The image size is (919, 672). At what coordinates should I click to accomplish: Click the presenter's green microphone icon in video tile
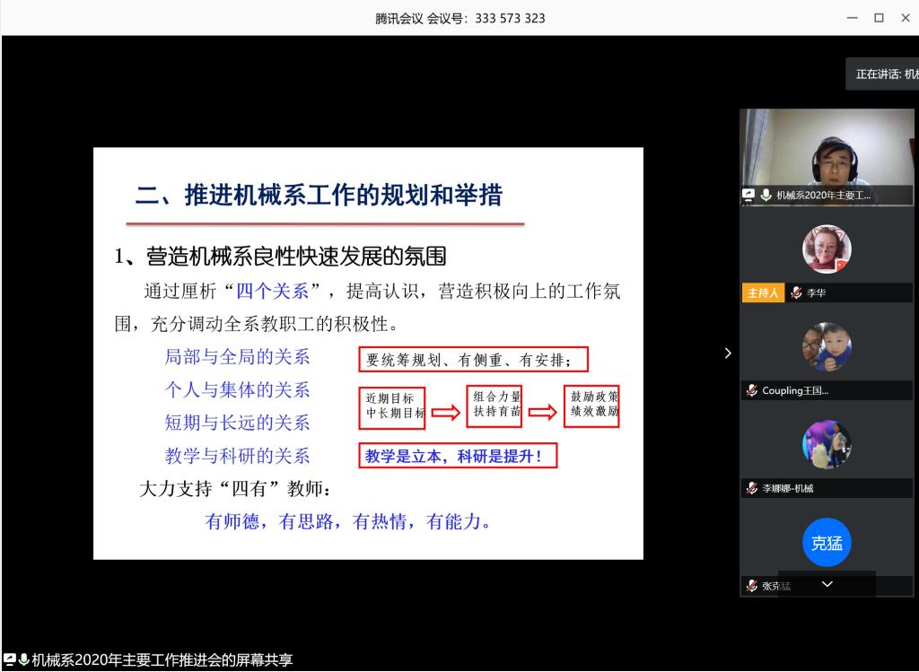coord(766,195)
